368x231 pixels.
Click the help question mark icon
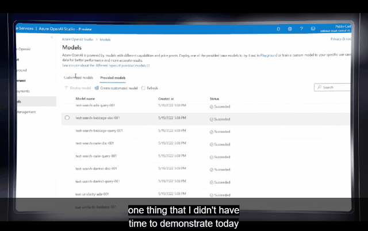(301, 28)
